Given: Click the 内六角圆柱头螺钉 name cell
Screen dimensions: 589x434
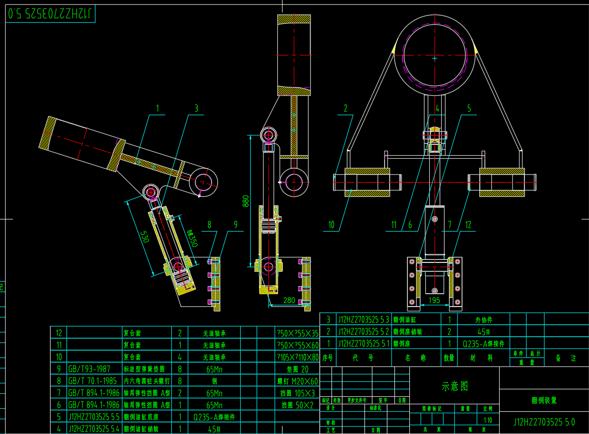Looking at the screenshot, I should pos(147,381).
